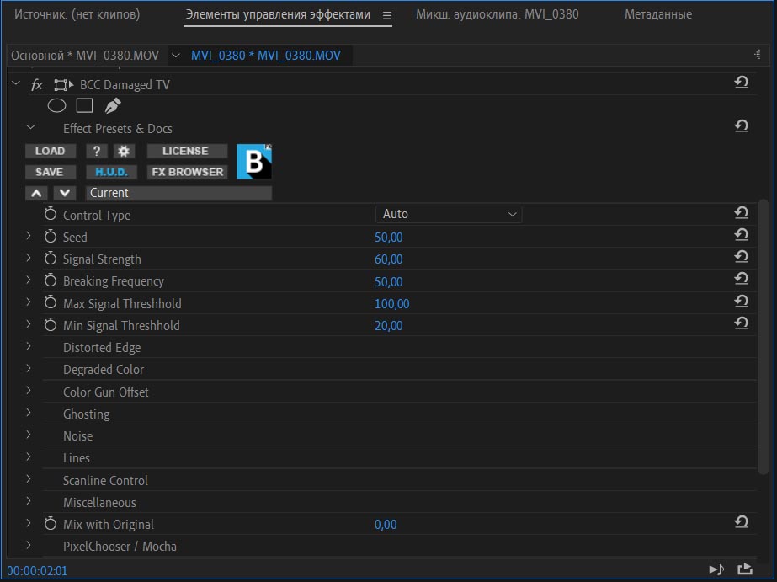Expand the Distorted Edge group

point(29,346)
